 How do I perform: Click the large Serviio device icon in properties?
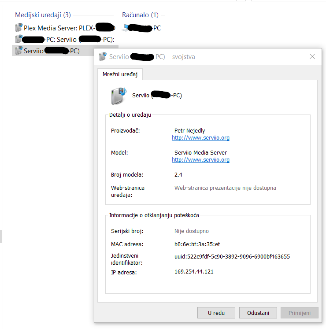119,96
